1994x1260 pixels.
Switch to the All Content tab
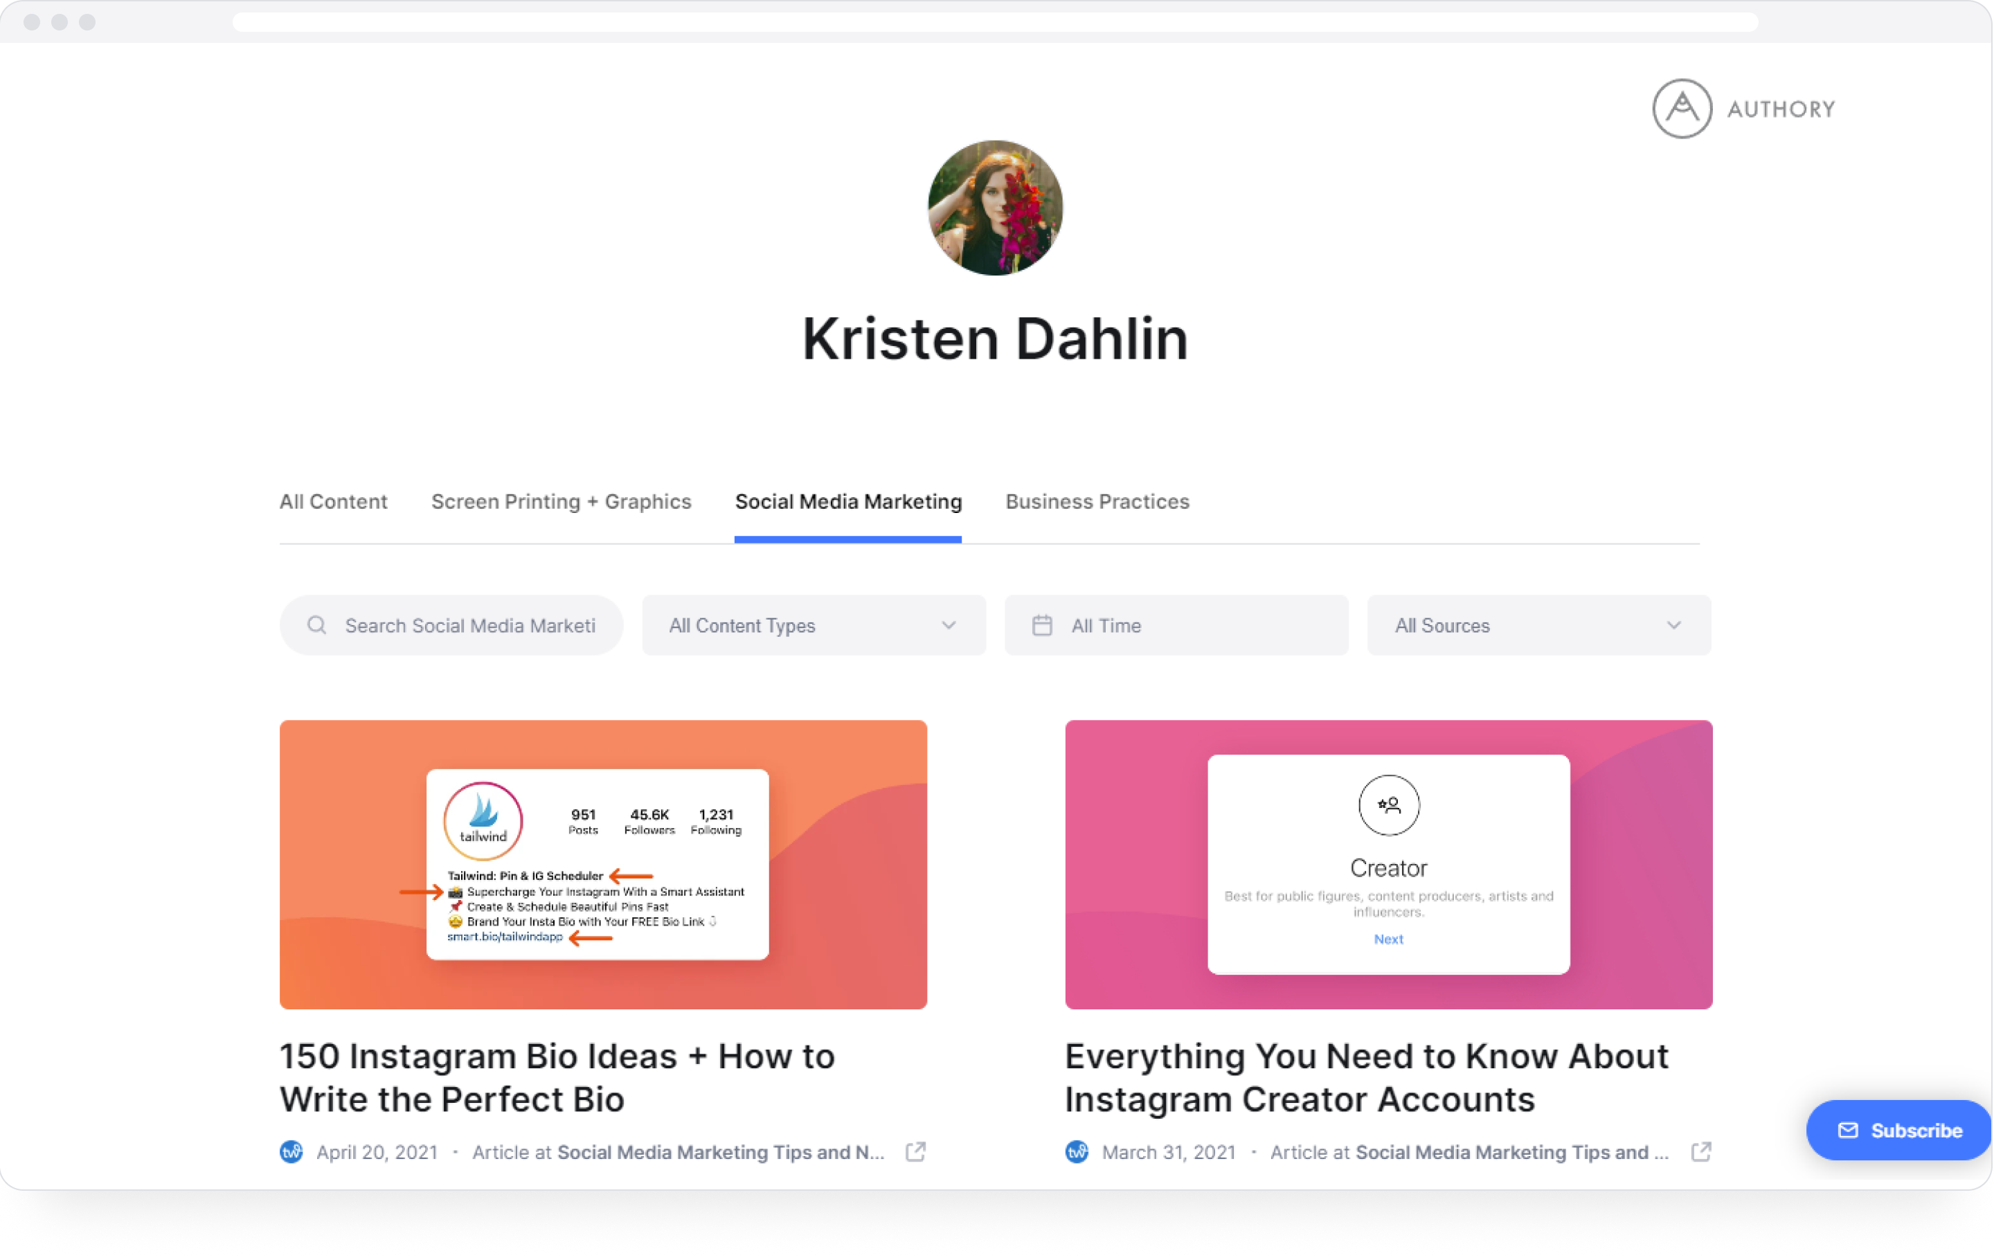[333, 502]
